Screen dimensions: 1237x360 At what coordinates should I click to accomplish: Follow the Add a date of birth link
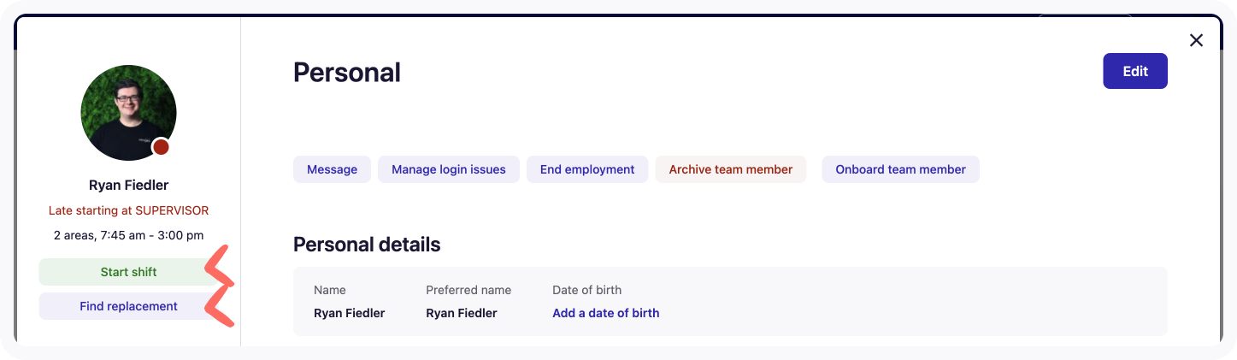tap(605, 313)
